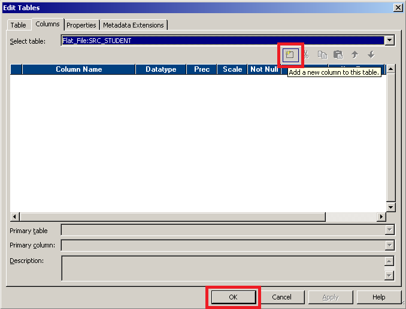Click the Description box scroll up arrow
This screenshot has width=406, height=309.
pos(389,261)
